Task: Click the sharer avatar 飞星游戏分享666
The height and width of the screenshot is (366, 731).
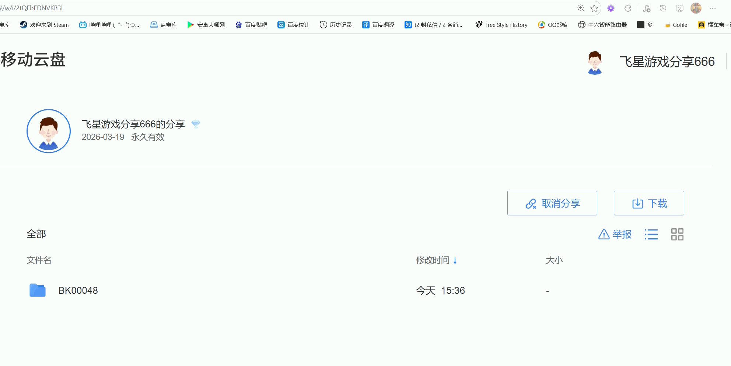Action: [595, 62]
